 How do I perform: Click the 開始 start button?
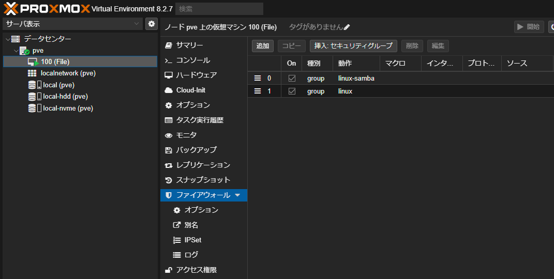point(529,27)
